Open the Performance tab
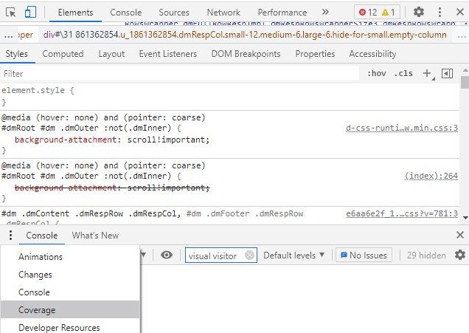Image resolution: width=469 pixels, height=333 pixels. pos(282,13)
